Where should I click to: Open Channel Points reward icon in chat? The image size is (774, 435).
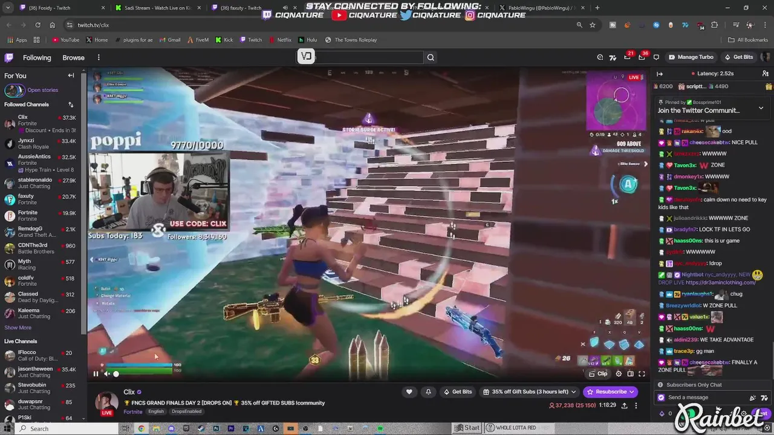tap(661, 413)
